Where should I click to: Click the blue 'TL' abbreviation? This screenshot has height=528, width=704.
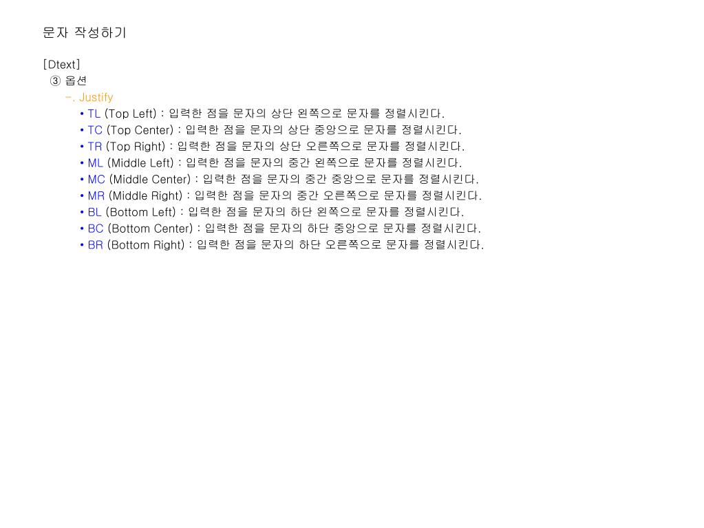pyautogui.click(x=94, y=114)
